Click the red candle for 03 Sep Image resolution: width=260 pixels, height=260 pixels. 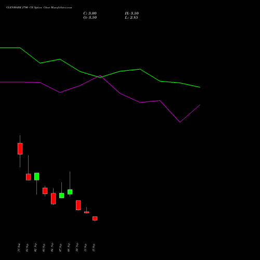45,191
